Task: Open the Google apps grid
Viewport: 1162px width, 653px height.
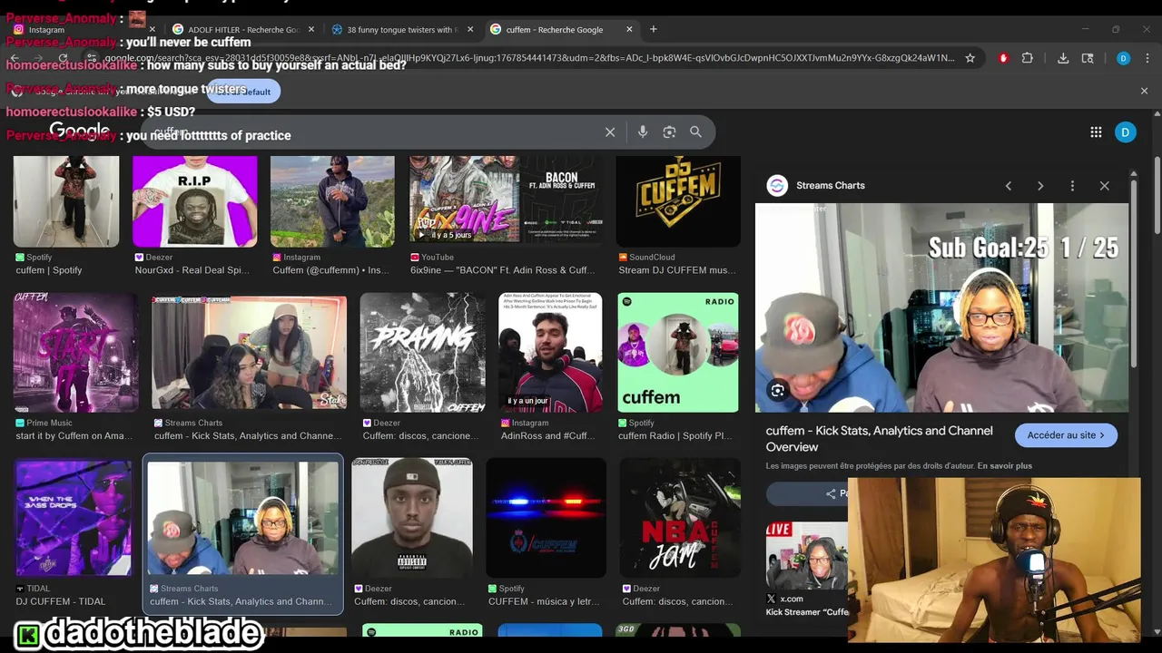Action: pos(1096,132)
